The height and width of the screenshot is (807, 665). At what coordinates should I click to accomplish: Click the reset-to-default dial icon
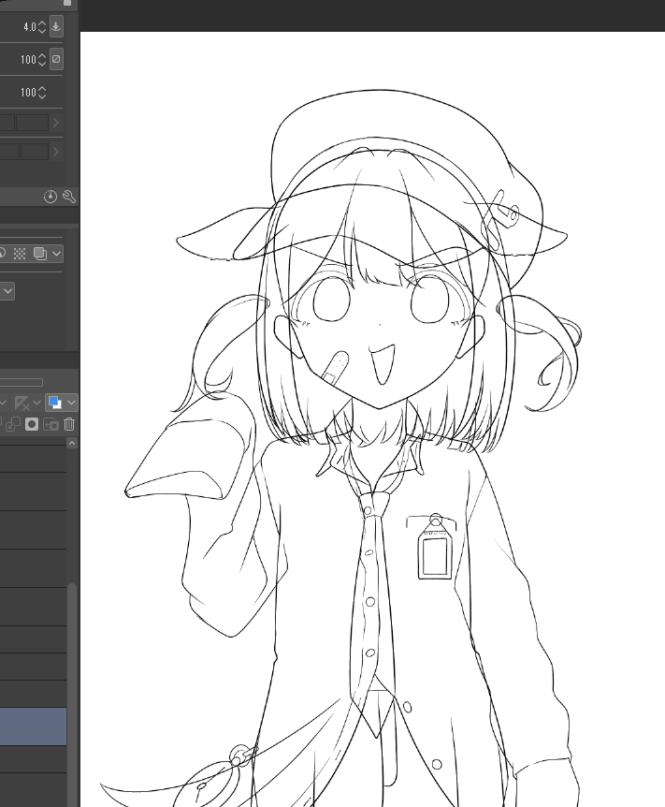[50, 197]
